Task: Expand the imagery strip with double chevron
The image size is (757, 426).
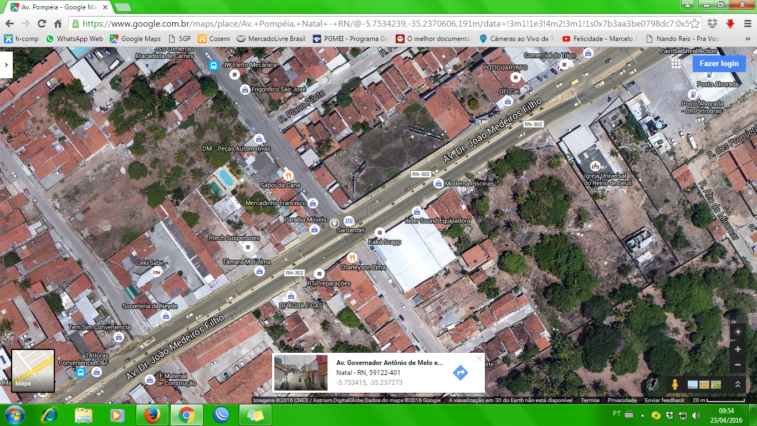Action: tap(738, 384)
